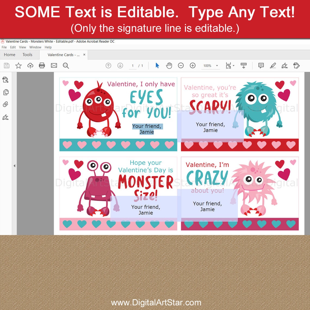The height and width of the screenshot is (310, 310).
Task: Zoom out on the document
Action: pos(181,66)
